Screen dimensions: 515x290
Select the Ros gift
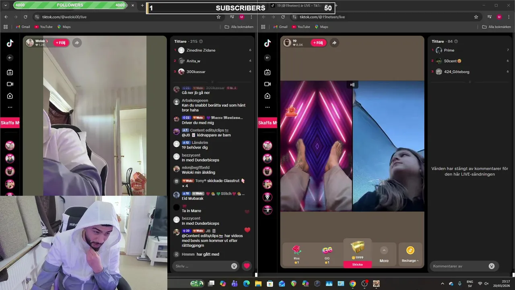point(297,255)
